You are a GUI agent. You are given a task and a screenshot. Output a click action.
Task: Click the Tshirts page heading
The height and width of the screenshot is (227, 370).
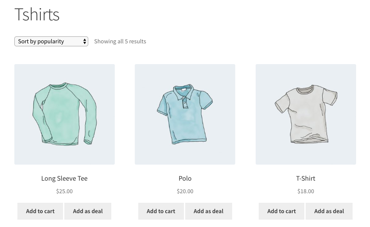(37, 15)
